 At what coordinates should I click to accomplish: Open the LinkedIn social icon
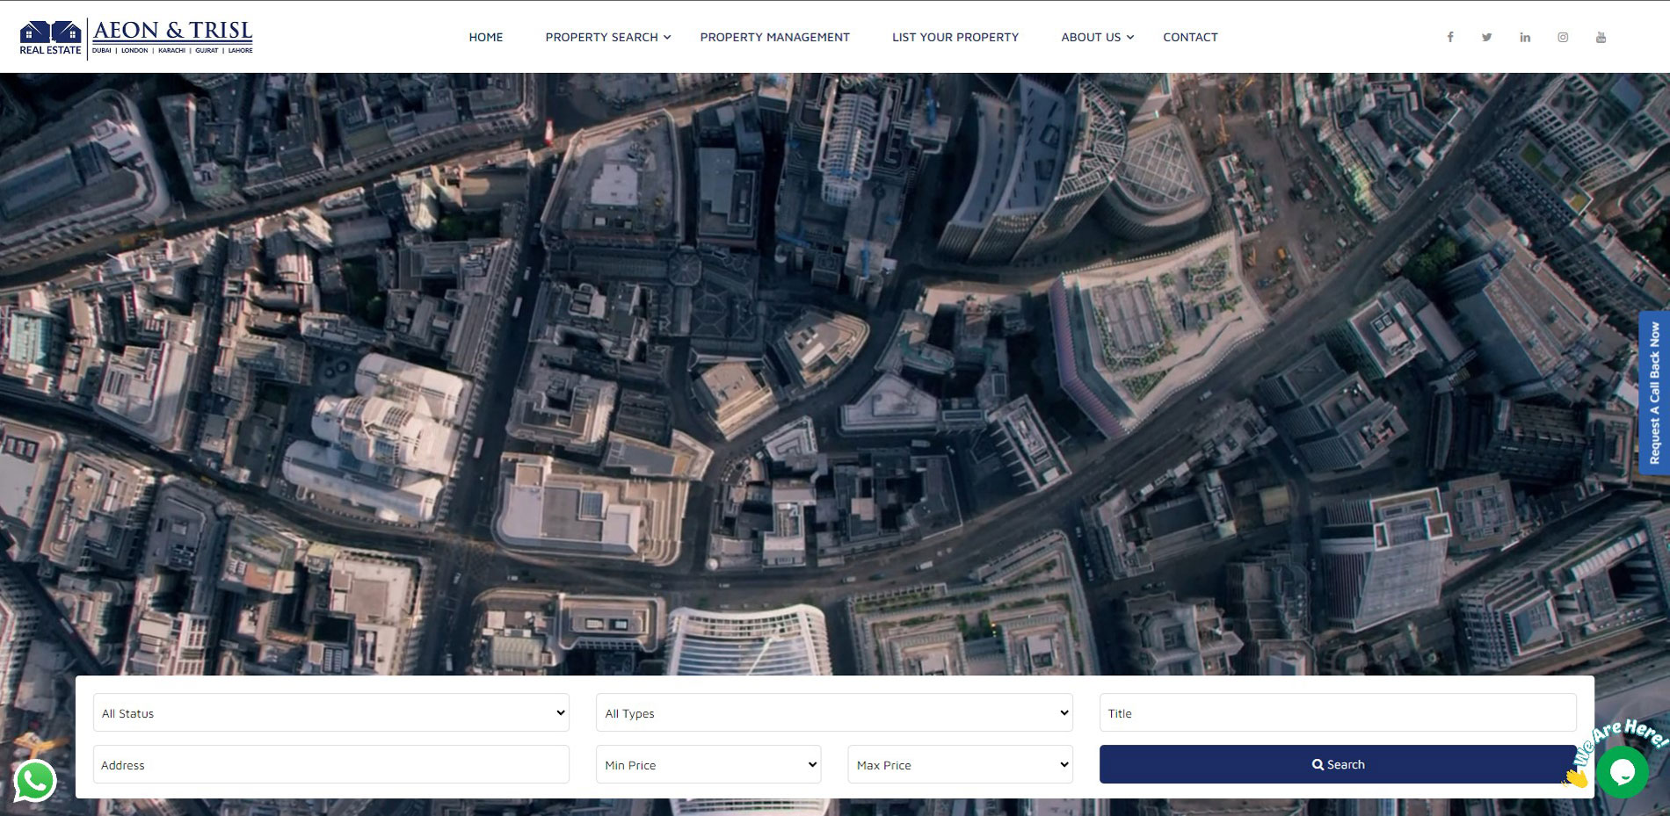[1525, 37]
